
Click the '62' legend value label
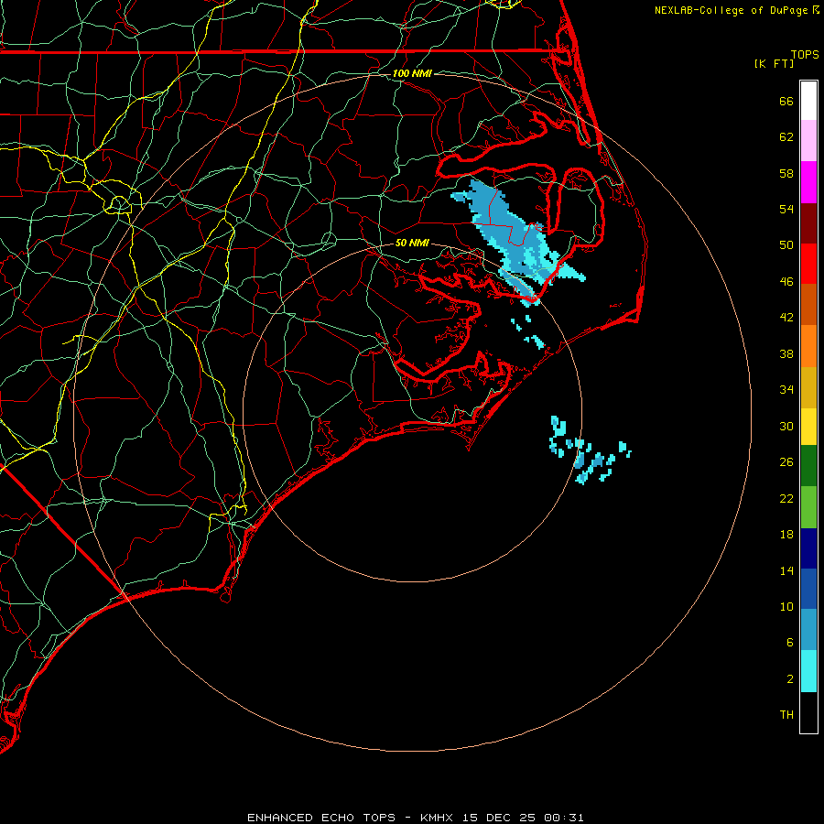pyautogui.click(x=786, y=137)
